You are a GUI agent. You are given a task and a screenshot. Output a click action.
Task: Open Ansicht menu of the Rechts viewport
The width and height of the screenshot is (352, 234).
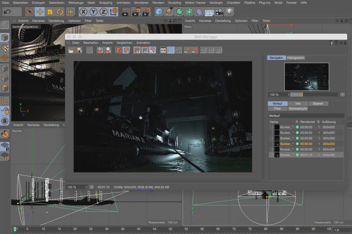pyautogui.click(x=18, y=125)
